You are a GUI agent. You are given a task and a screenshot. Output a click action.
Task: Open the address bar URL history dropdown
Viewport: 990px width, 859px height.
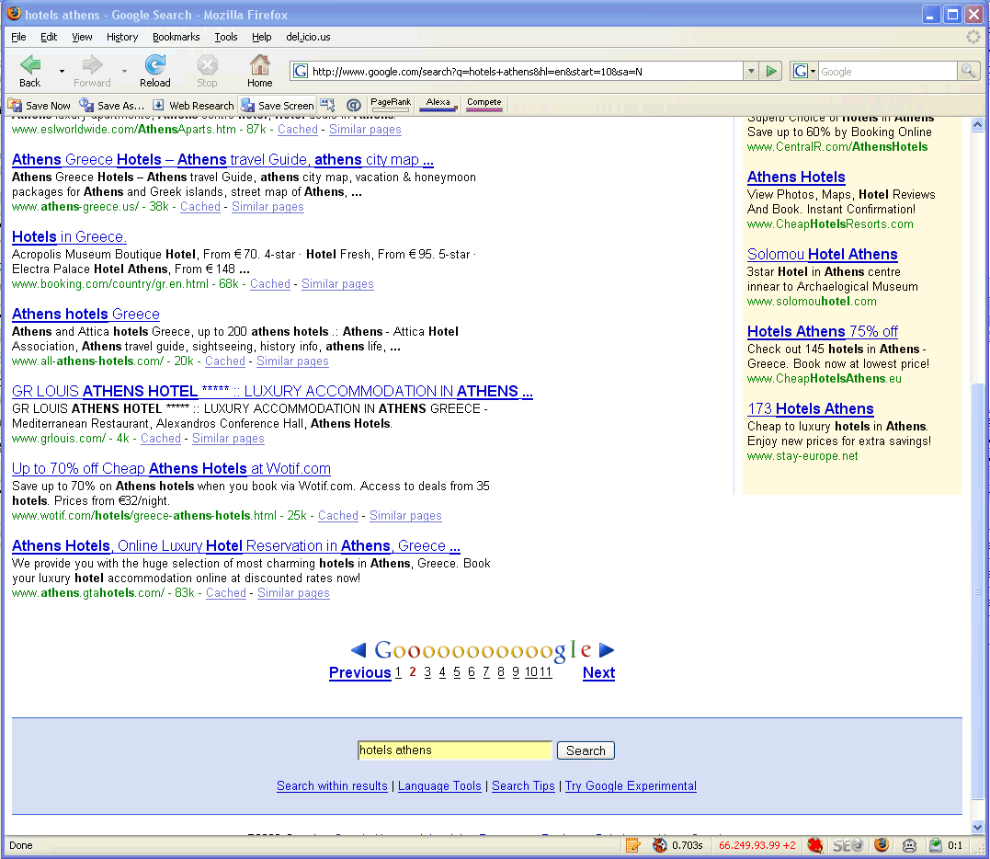751,72
